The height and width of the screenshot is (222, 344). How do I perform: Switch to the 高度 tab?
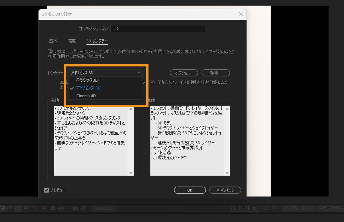pos(71,41)
